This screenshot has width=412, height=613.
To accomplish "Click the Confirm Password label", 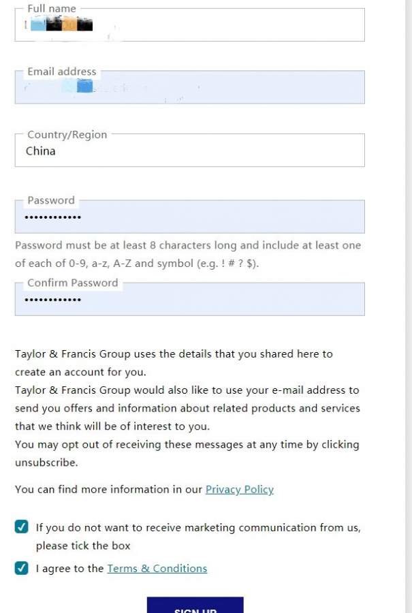I will pyautogui.click(x=72, y=283).
